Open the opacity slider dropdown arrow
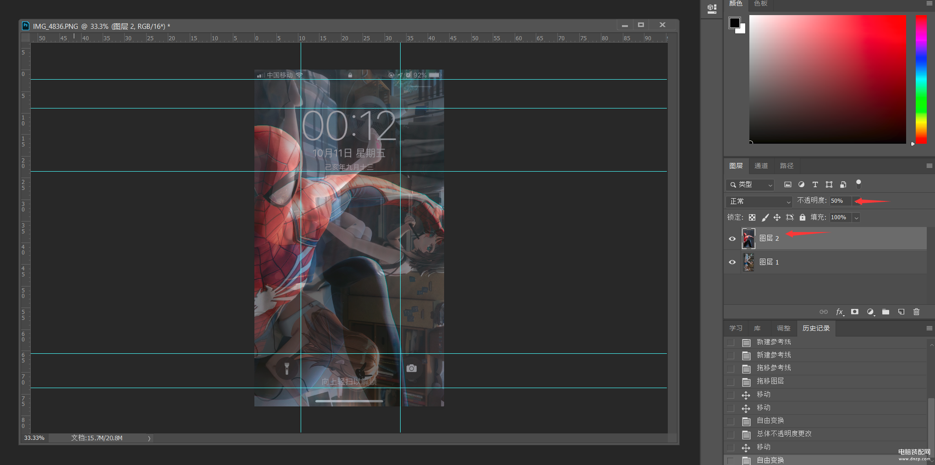Viewport: 935px width, 465px height. [x=856, y=201]
